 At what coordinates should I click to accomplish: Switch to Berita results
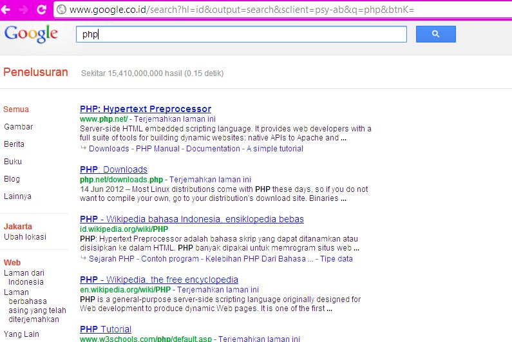(14, 144)
